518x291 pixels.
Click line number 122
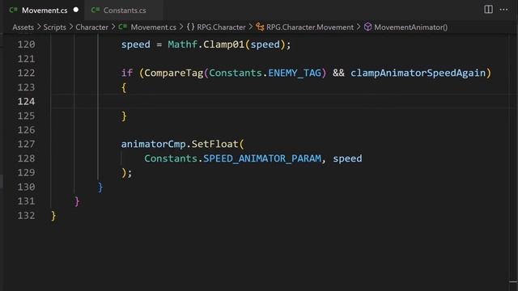26,73
